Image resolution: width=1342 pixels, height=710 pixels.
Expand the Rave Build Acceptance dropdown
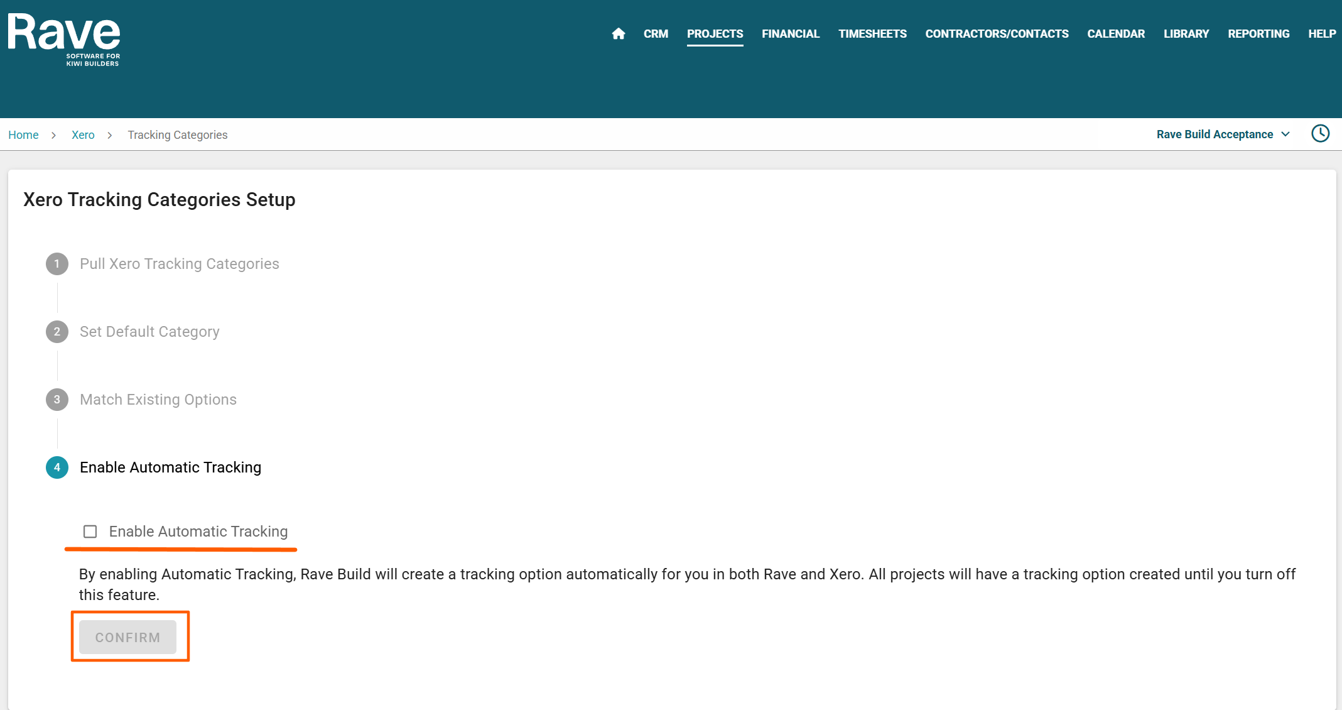pos(1223,134)
